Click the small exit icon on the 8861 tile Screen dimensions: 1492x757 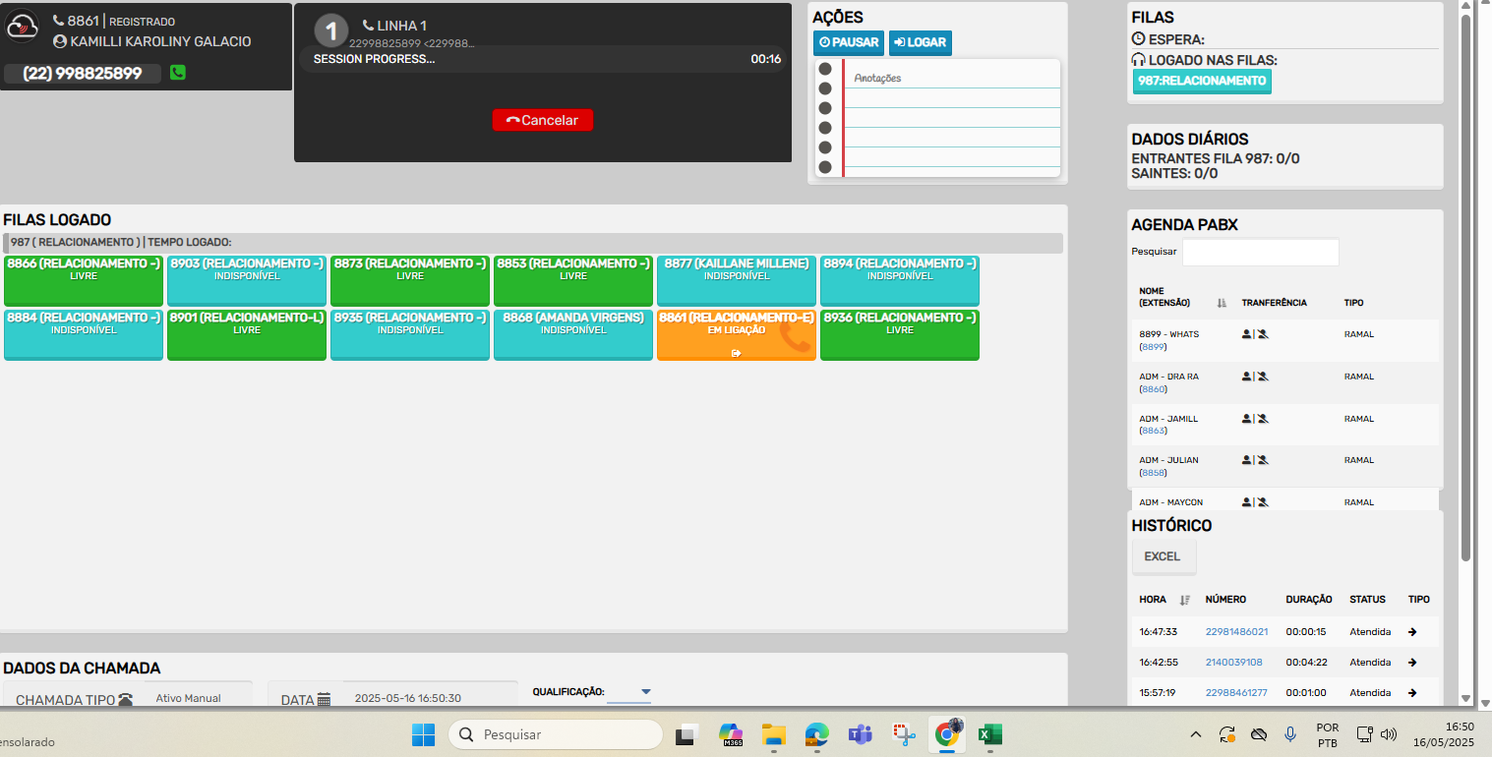coord(736,353)
